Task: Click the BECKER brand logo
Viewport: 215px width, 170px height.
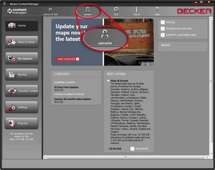Action: coord(194,11)
